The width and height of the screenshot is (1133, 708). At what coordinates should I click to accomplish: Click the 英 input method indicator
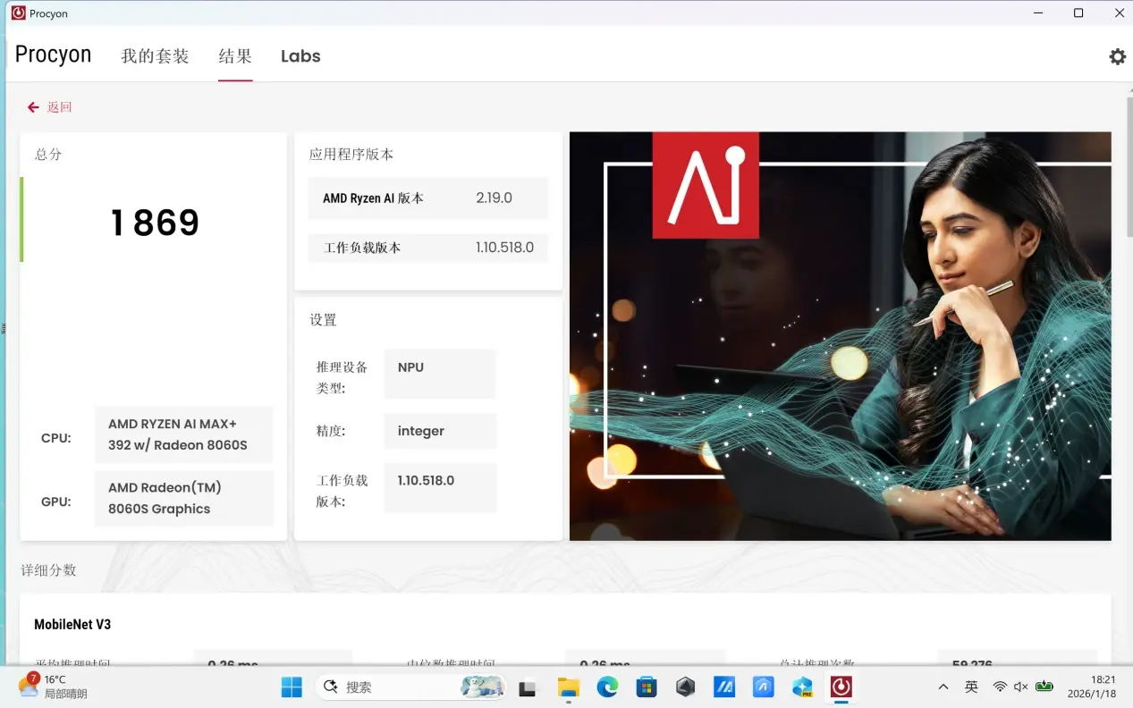971,687
